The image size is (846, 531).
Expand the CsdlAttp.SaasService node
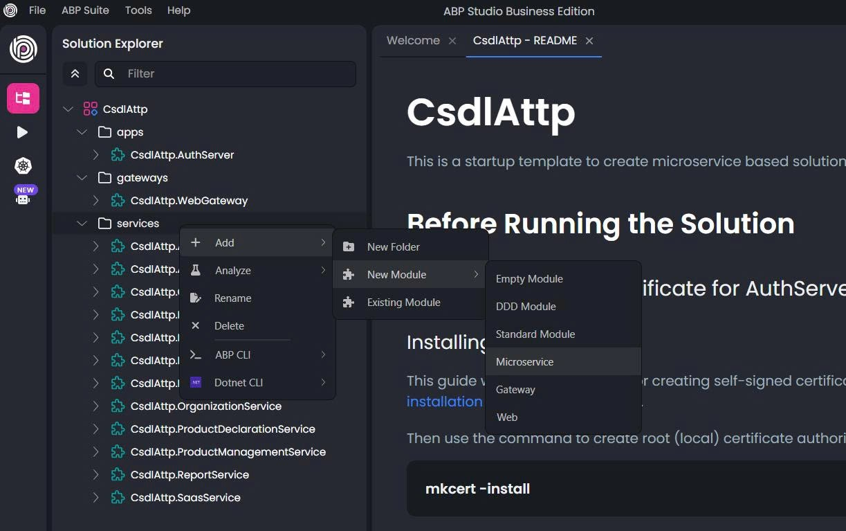(96, 497)
